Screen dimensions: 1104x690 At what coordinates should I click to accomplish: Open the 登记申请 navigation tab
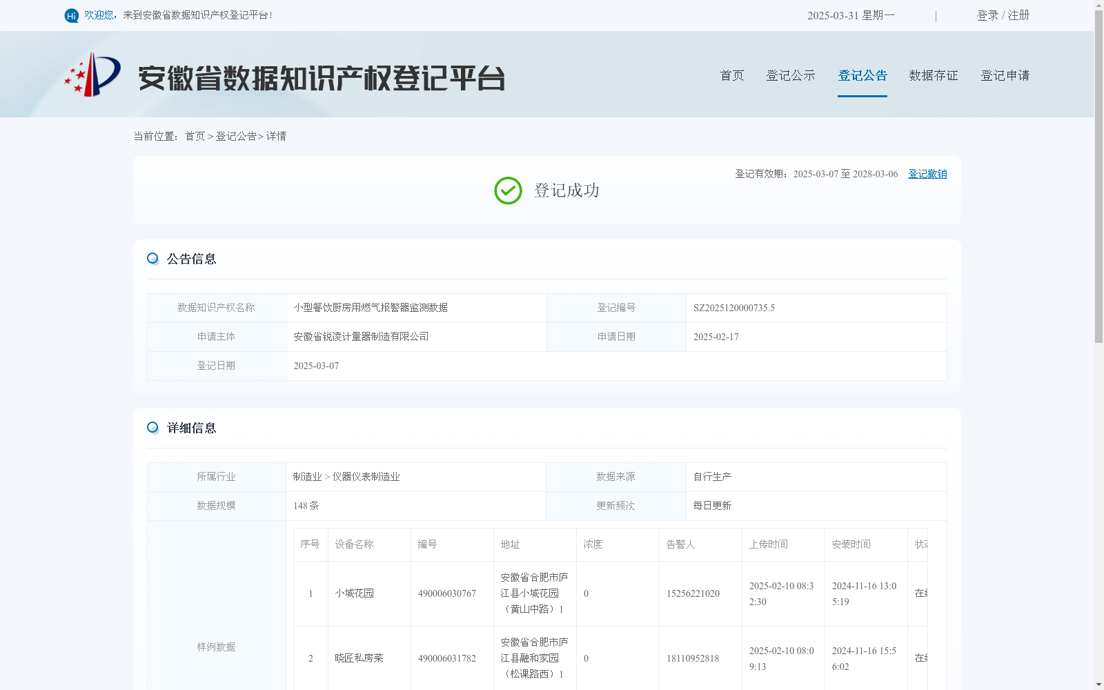(x=1005, y=75)
